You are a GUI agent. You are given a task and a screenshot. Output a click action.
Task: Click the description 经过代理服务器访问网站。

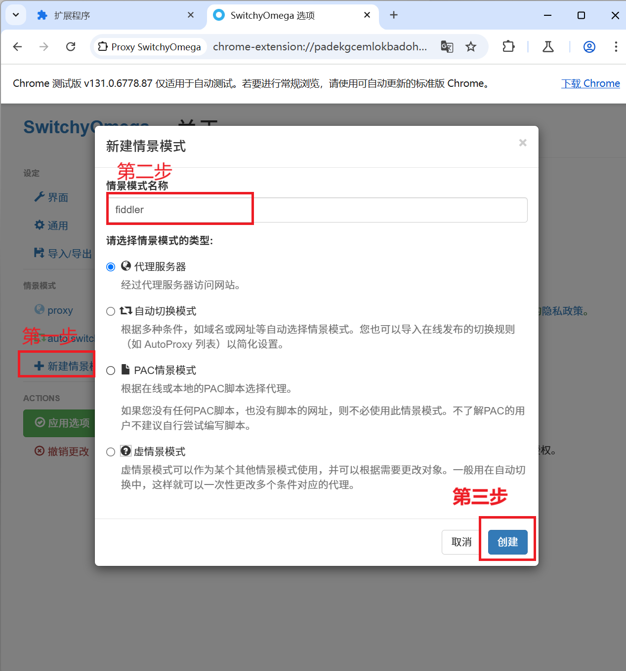coord(181,285)
